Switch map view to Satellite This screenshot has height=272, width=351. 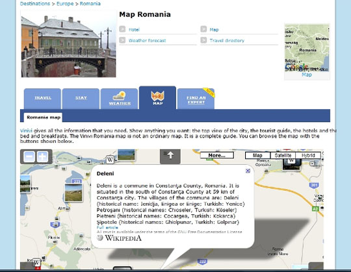coord(283,155)
